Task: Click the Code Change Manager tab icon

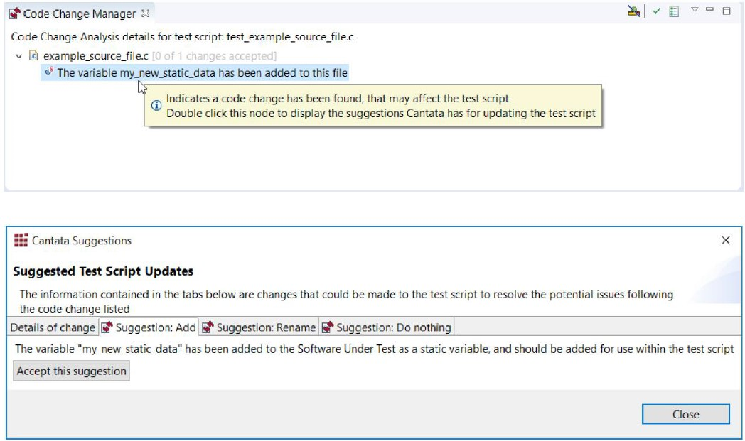Action: click(15, 13)
